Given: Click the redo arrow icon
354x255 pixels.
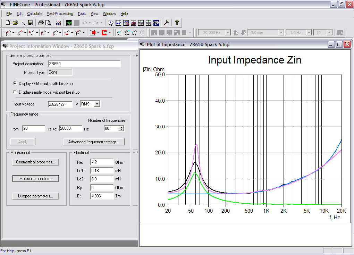Looking at the screenshot, I should (96, 23).
